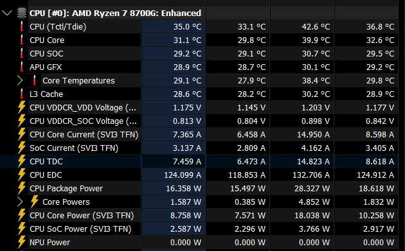The image size is (405, 251).
Task: Click the thermometer icon for Core Temperatures
Action: [x=35, y=80]
